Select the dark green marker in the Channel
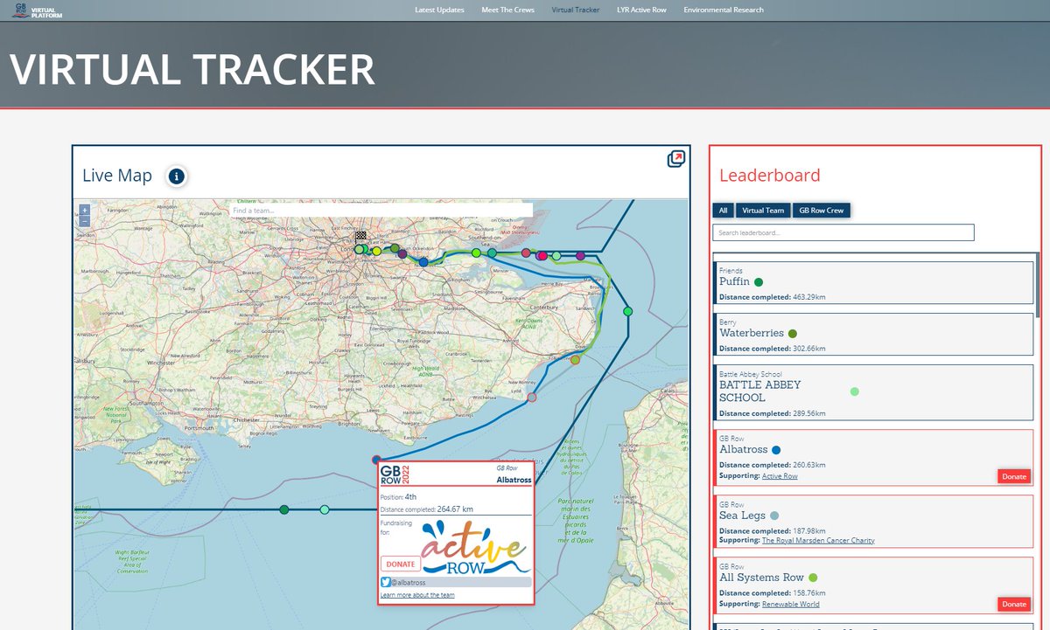Image resolution: width=1050 pixels, height=630 pixels. [x=283, y=509]
